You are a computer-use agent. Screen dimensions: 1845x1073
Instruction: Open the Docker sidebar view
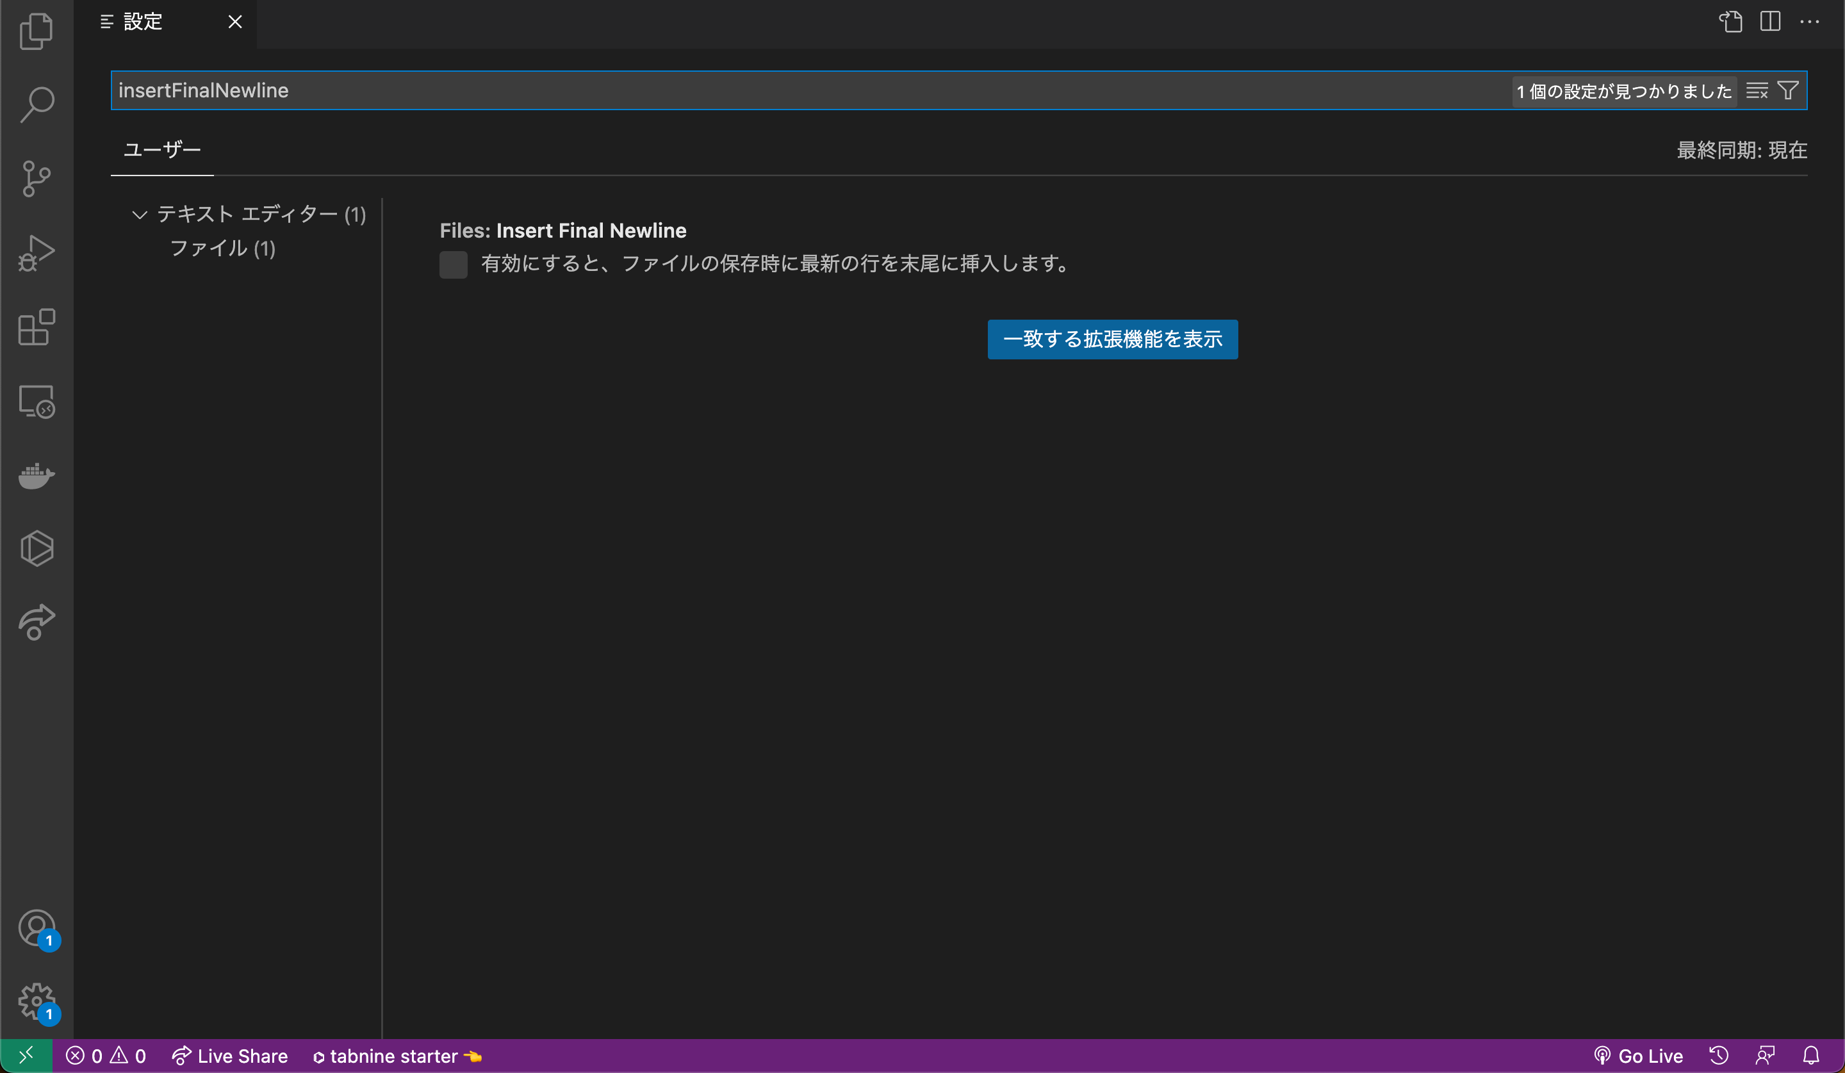[x=36, y=476]
